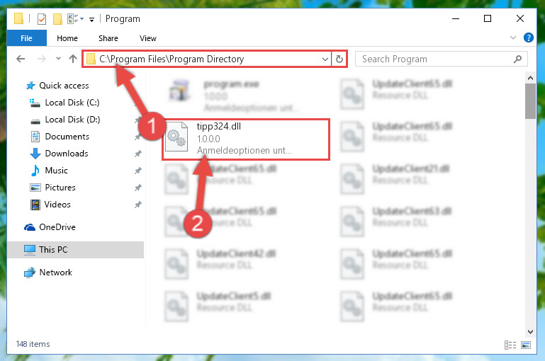Click the folder icon at title bar left
The height and width of the screenshot is (361, 545).
18,18
